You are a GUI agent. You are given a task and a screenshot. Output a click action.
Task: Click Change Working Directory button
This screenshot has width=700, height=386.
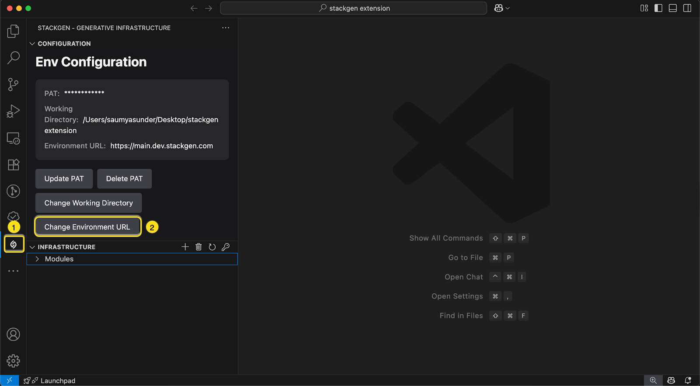coord(88,203)
